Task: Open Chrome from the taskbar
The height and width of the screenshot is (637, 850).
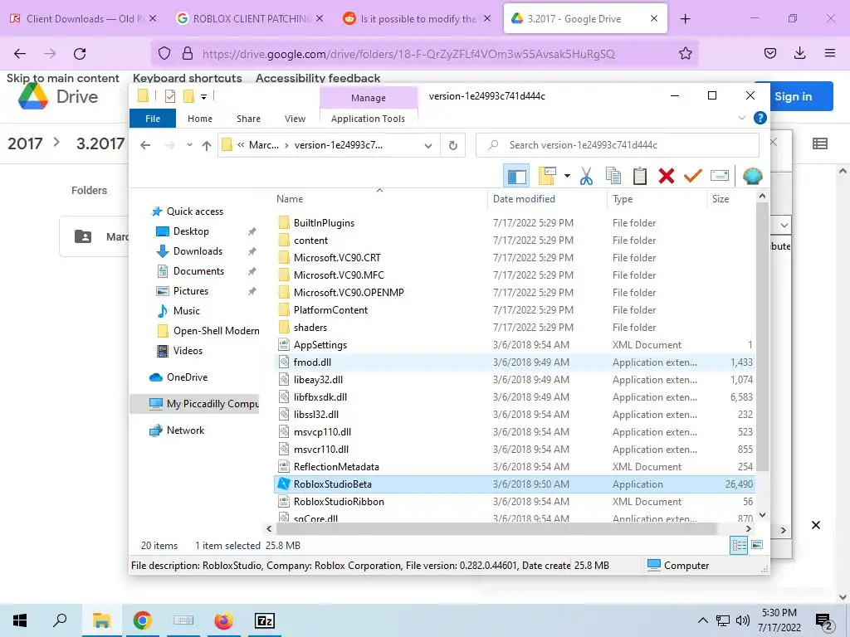Action: (142, 620)
